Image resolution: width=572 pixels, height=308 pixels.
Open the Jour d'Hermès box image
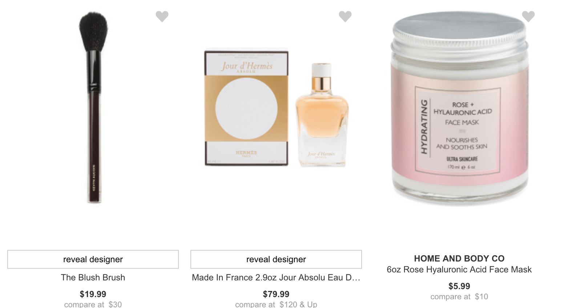[x=246, y=108]
